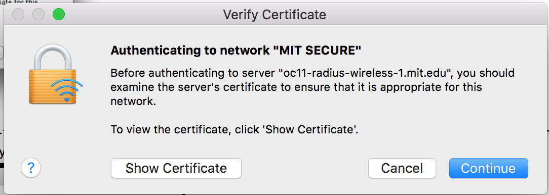Click the word 'network.' ending the paragraph
Screen dimensions: 549x195
click(132, 102)
